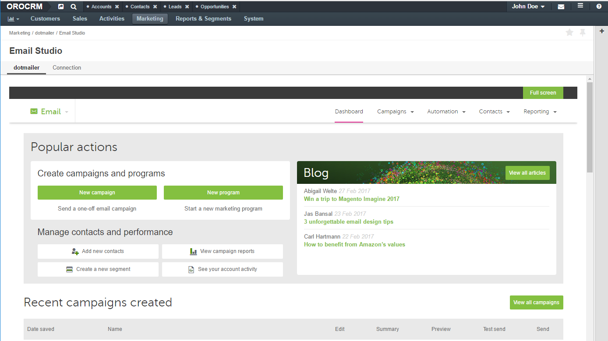608x341 pixels.
Task: Open the pinned Opportunities tab
Action: point(215,7)
